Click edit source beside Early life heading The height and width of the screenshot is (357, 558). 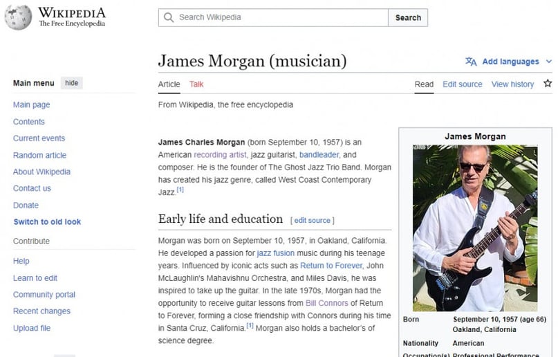point(312,220)
